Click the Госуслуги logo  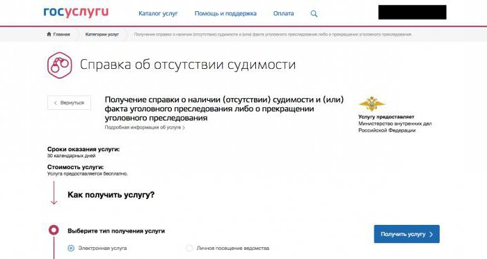[76, 13]
